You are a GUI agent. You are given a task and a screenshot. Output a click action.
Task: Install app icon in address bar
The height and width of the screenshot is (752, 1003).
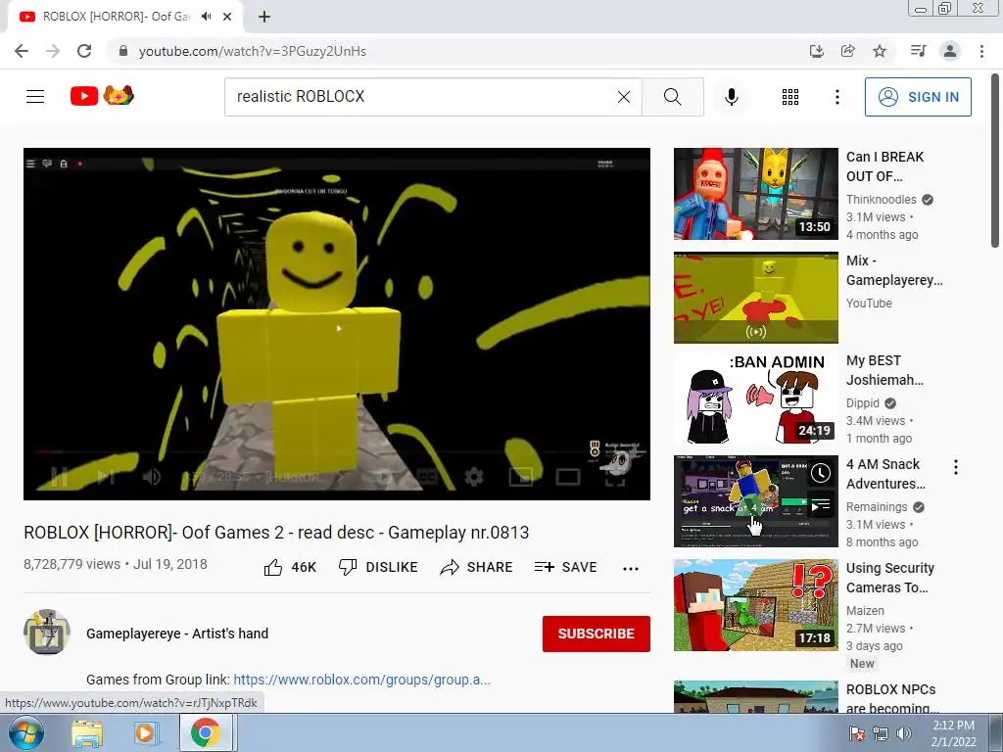pyautogui.click(x=816, y=51)
